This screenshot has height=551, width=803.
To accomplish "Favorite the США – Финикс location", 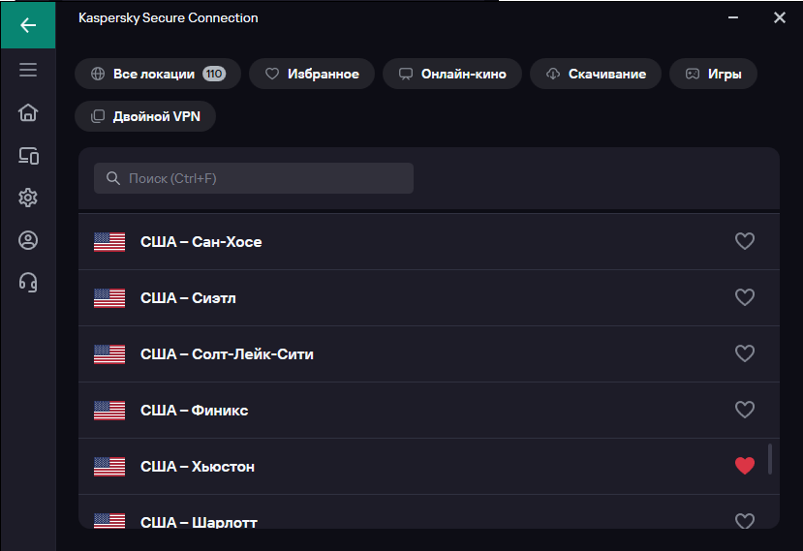I will click(x=745, y=410).
